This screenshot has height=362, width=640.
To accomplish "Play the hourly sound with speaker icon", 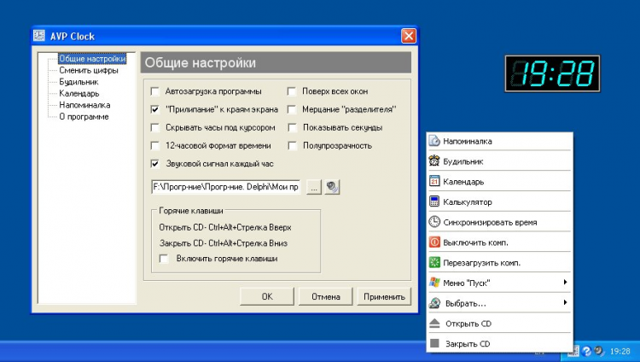I will [332, 187].
